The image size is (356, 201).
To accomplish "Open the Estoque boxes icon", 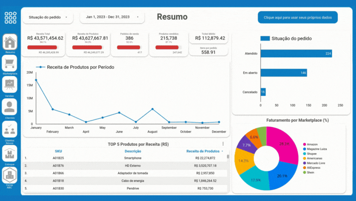I will point(10,152).
